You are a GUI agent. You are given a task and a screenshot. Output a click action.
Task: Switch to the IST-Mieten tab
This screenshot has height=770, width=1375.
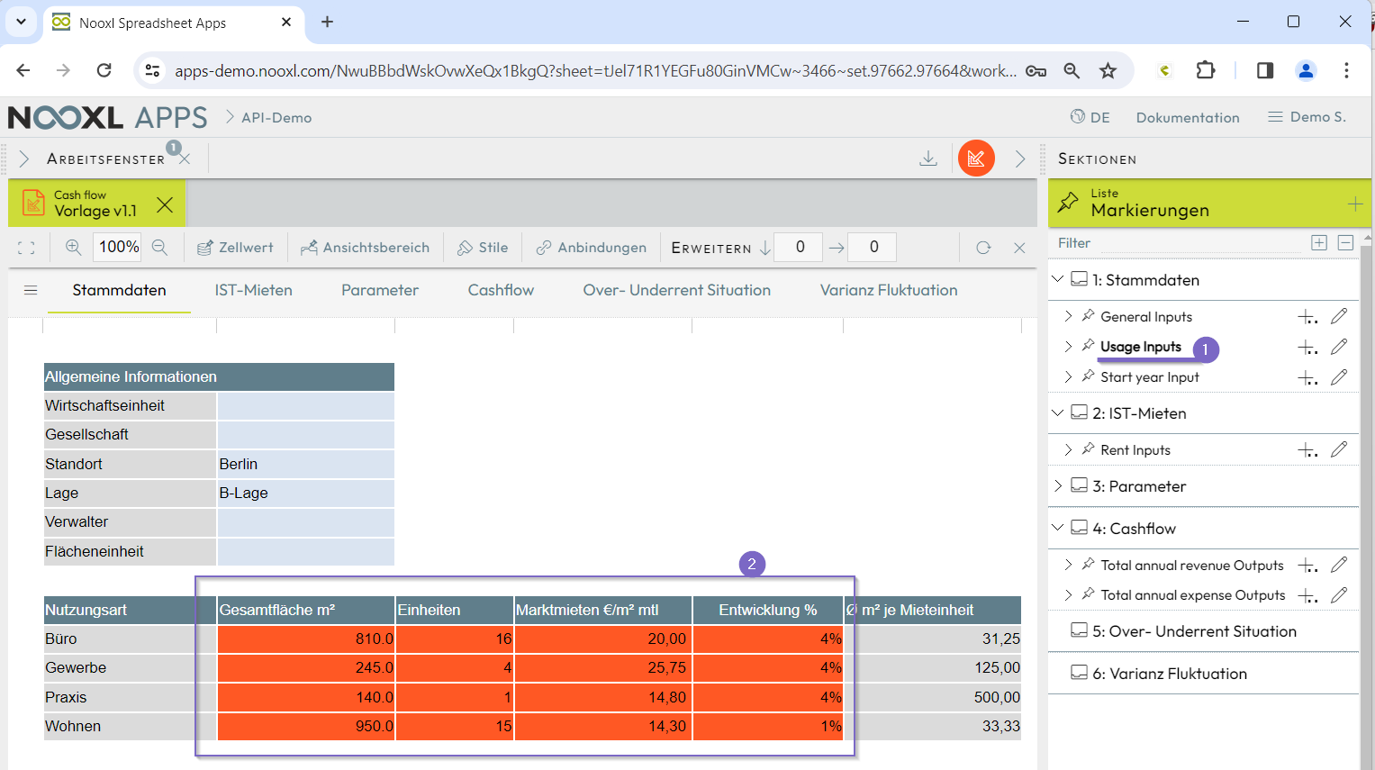(x=253, y=290)
